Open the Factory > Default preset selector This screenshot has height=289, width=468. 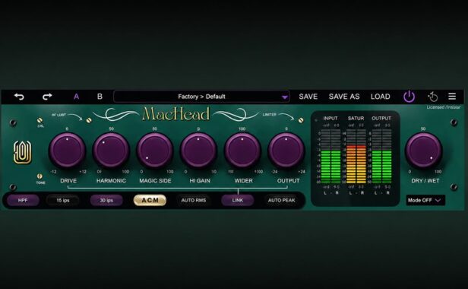[201, 97]
